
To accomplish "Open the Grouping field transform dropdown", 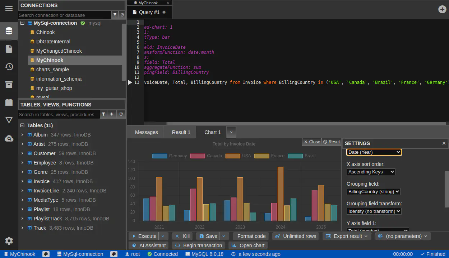I will click(x=374, y=211).
